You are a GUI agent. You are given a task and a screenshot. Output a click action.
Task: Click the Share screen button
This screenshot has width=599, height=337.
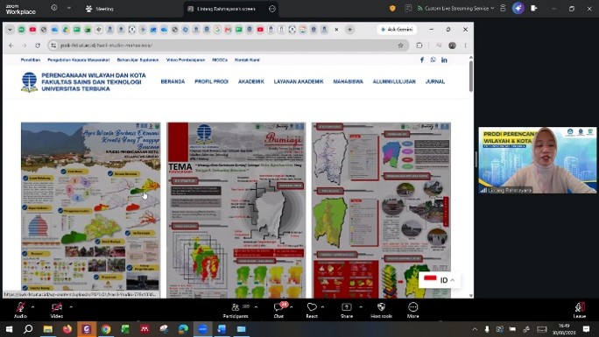(347, 310)
